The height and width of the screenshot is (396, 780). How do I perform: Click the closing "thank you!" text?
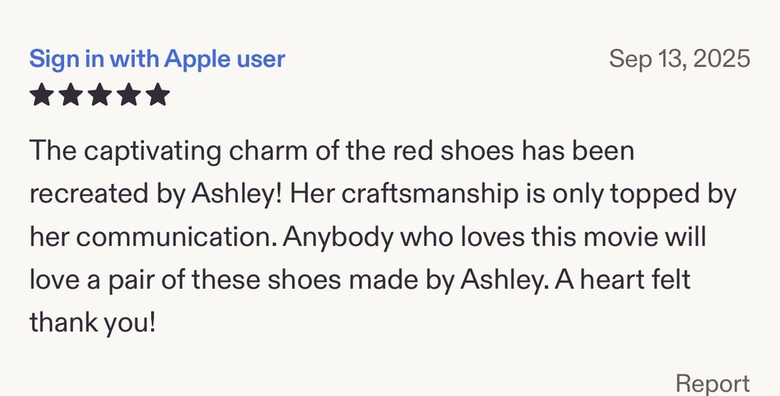coord(93,322)
